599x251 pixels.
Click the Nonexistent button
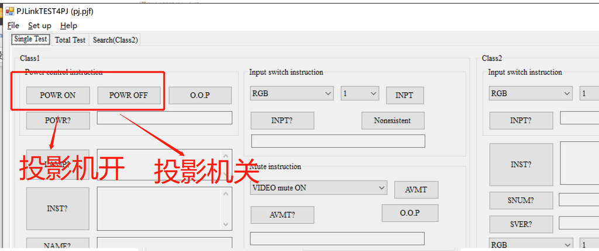click(393, 121)
